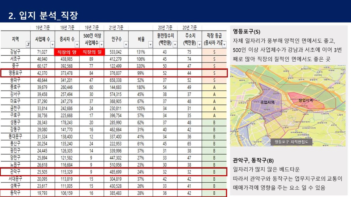This screenshot has width=351, height=197.
Task: Select the 강남구 region cell
Action: 15,52
